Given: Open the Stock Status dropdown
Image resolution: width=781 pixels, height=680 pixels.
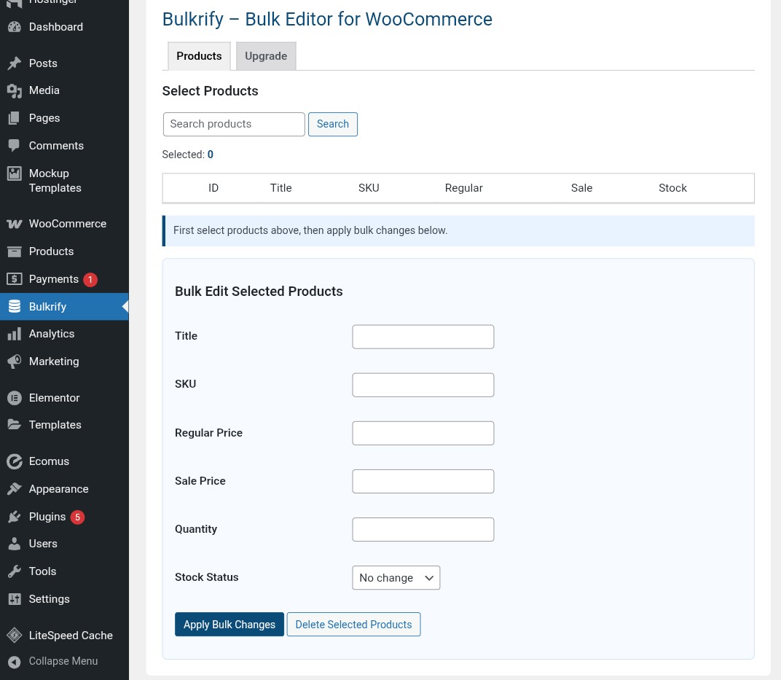Looking at the screenshot, I should click(396, 578).
